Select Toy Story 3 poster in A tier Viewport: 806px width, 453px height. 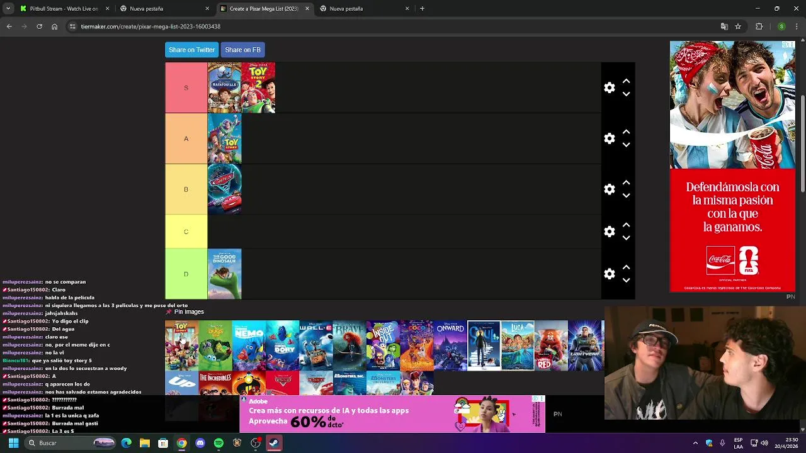pos(224,138)
